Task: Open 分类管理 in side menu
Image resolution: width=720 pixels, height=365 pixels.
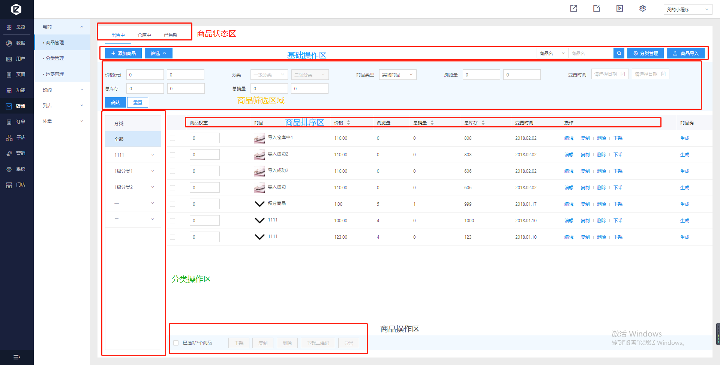Action: point(55,58)
